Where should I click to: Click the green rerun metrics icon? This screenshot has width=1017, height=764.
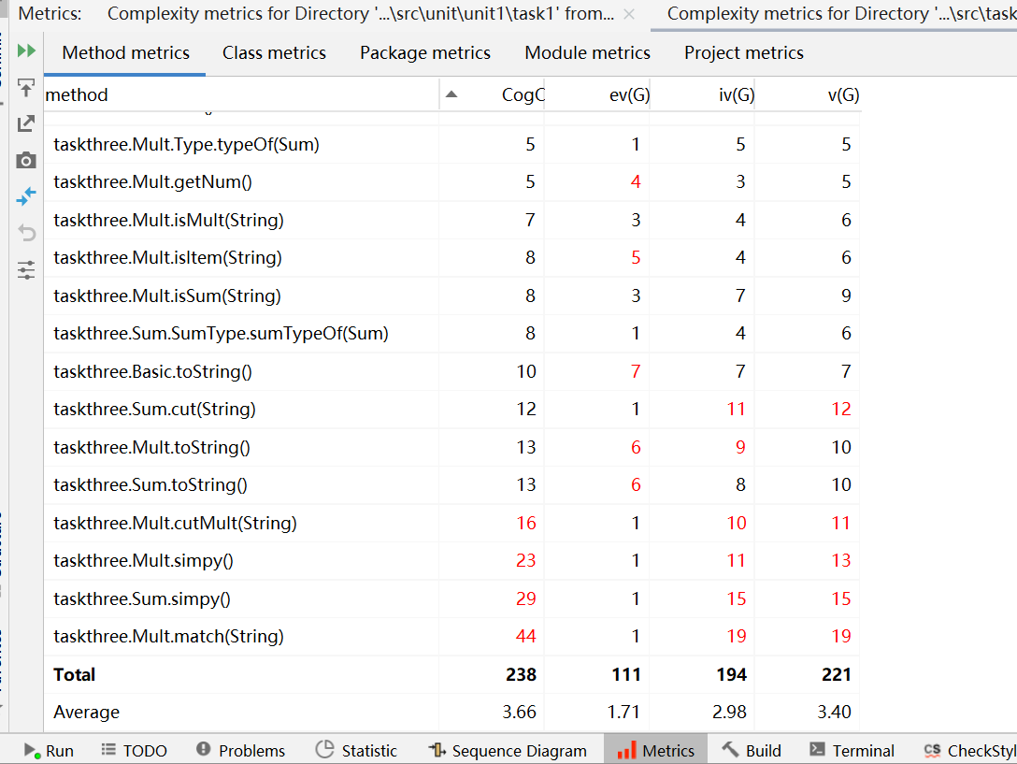point(26,50)
